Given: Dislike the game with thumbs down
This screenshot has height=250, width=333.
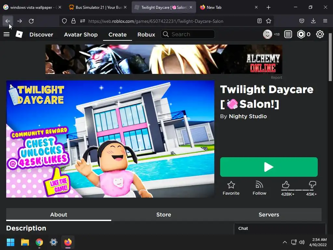Looking at the screenshot, I should [x=313, y=185].
